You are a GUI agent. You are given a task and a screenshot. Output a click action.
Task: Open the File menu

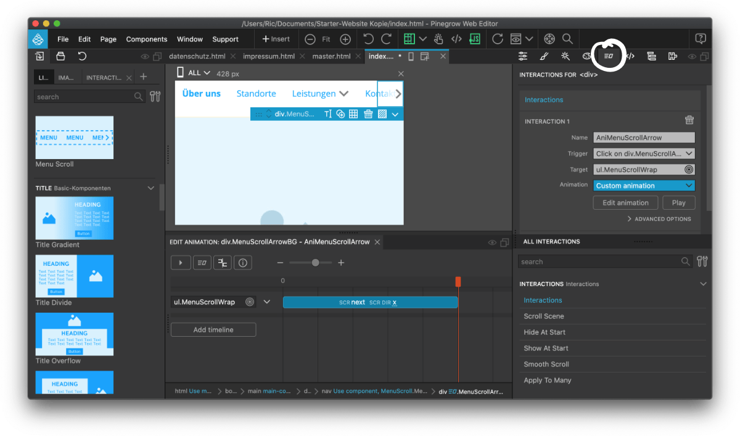(63, 39)
